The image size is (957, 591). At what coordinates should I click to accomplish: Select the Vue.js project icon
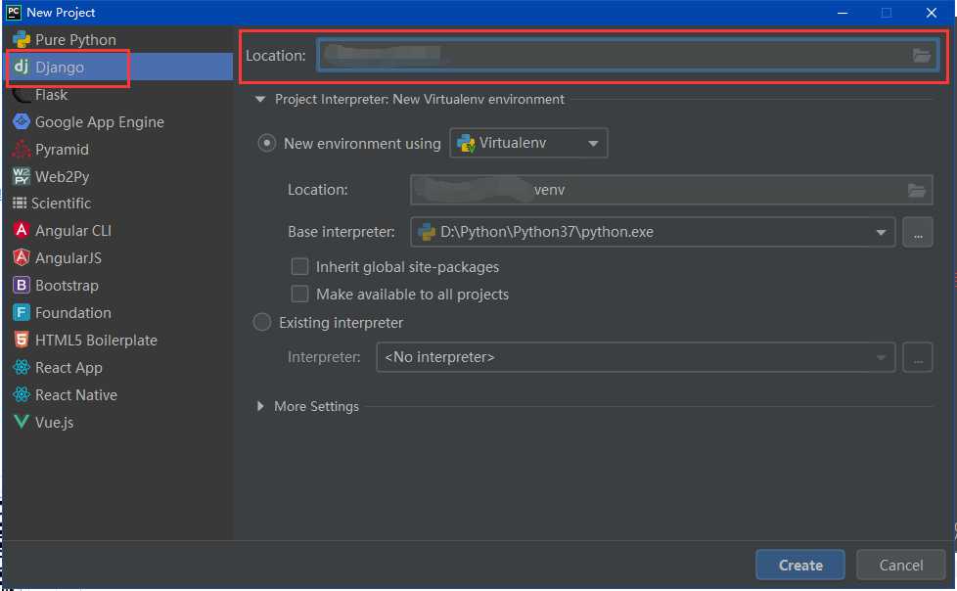22,422
